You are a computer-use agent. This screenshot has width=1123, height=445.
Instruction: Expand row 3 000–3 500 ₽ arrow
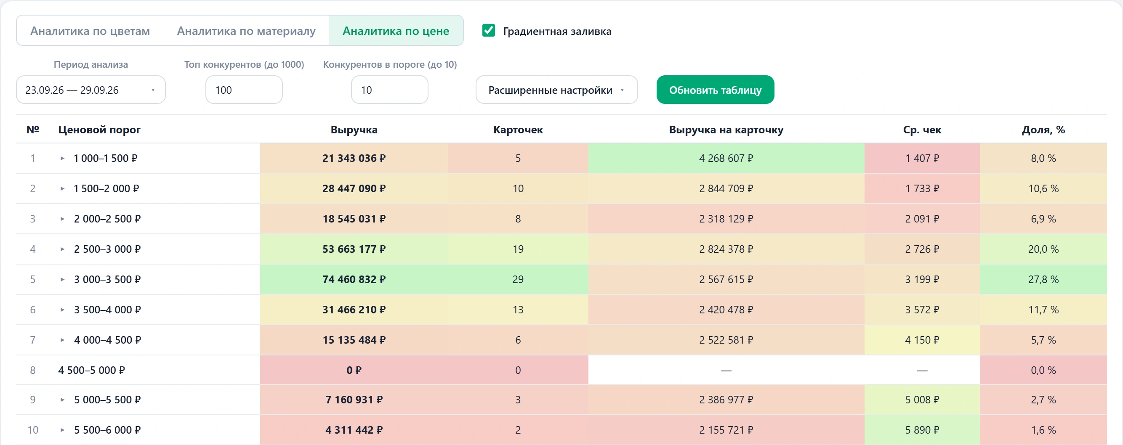[62, 280]
